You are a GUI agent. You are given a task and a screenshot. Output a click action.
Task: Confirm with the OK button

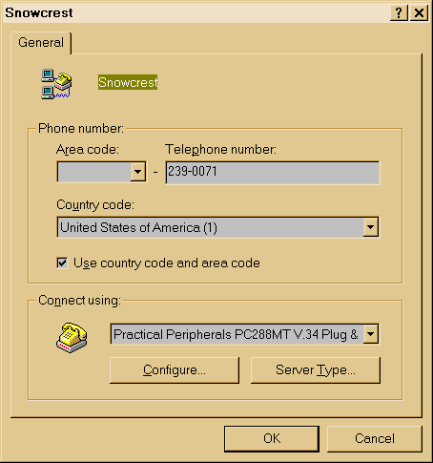(x=272, y=438)
